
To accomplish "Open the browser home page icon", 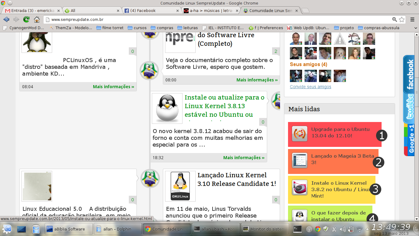I will [x=37, y=19].
